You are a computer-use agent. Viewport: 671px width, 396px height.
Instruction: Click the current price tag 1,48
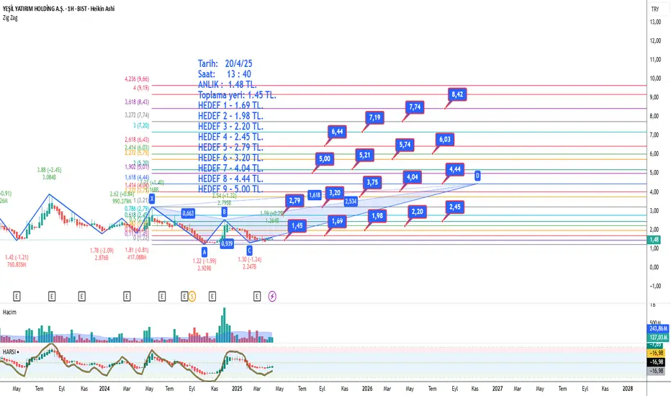pyautogui.click(x=654, y=240)
